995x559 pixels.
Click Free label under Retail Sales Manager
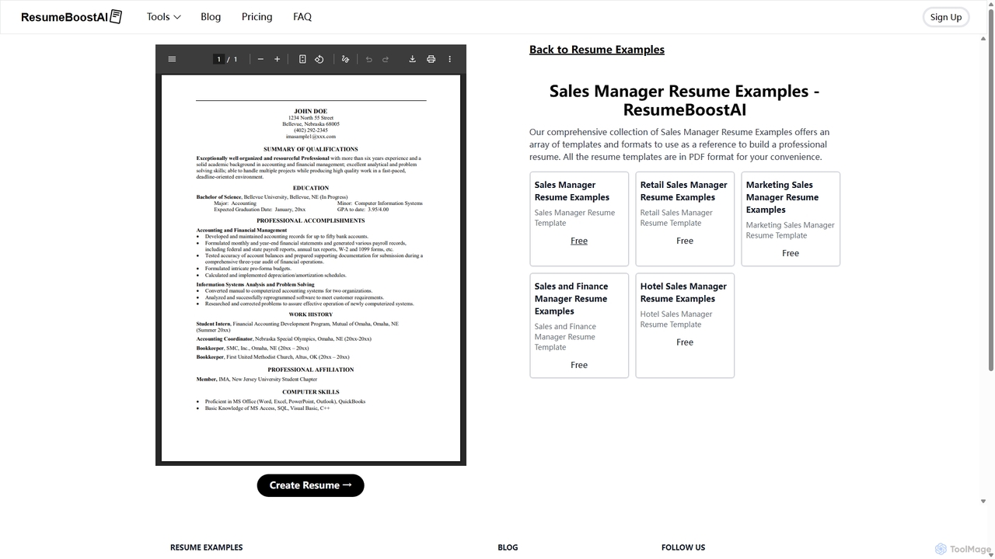click(685, 241)
